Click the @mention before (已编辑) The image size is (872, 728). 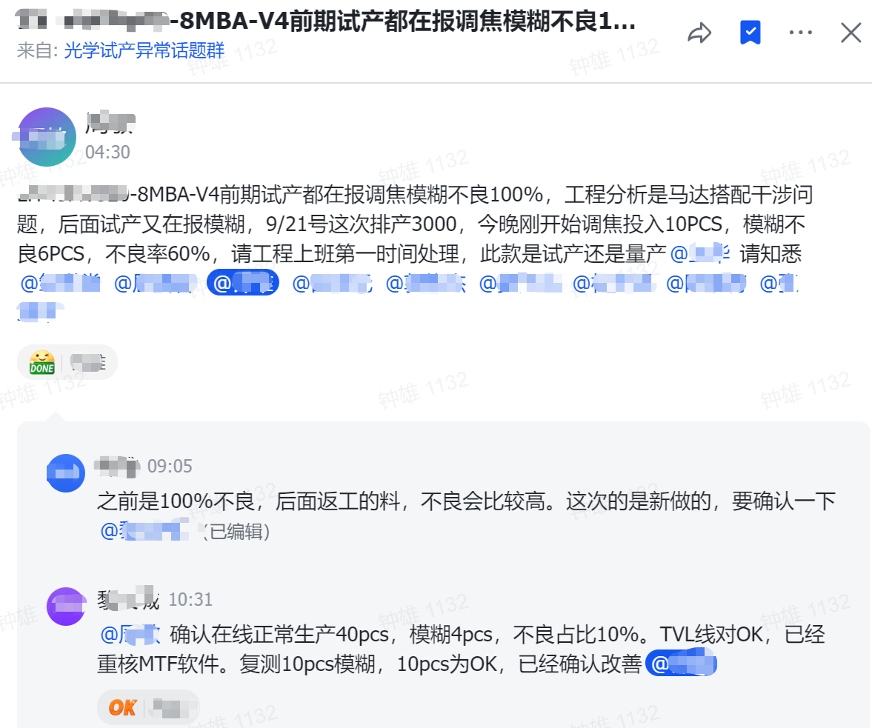coord(144,531)
